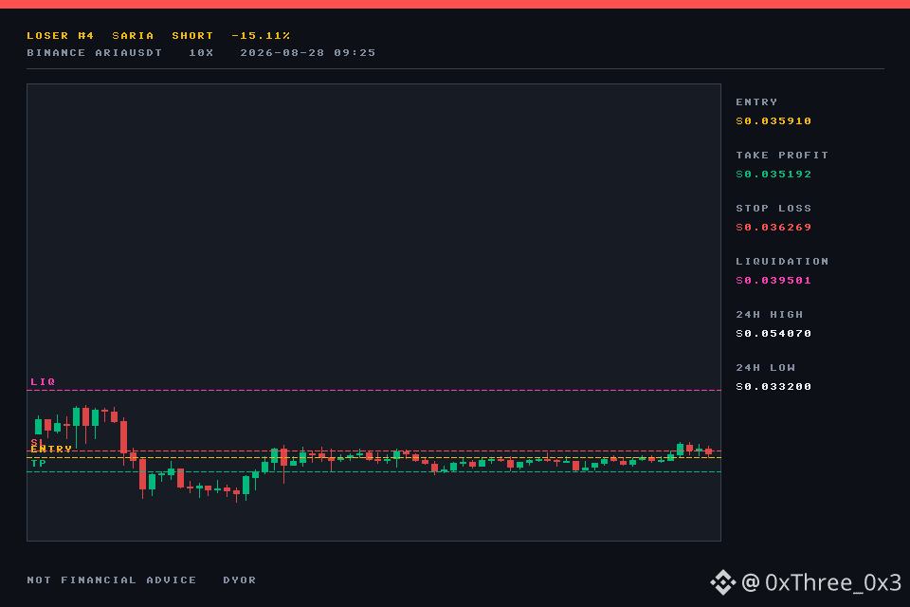
Task: Click the entry price $0.035910
Action: pyautogui.click(x=773, y=120)
